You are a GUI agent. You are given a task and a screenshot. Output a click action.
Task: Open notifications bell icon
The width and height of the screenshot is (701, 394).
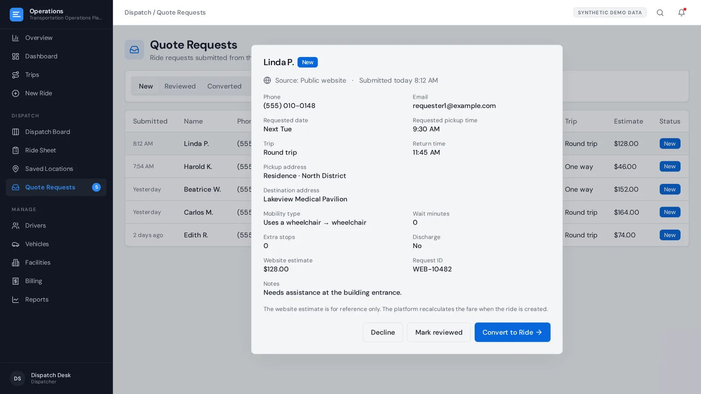(681, 13)
